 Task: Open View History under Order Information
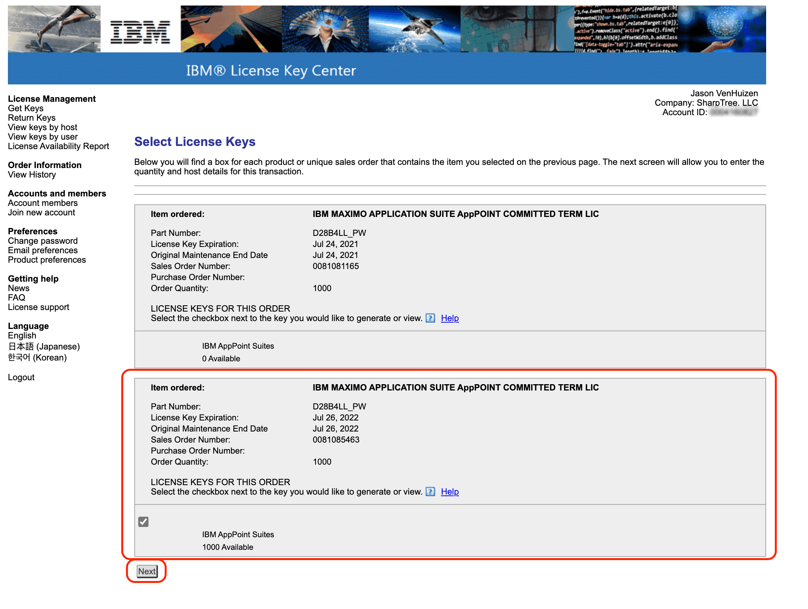tap(32, 174)
